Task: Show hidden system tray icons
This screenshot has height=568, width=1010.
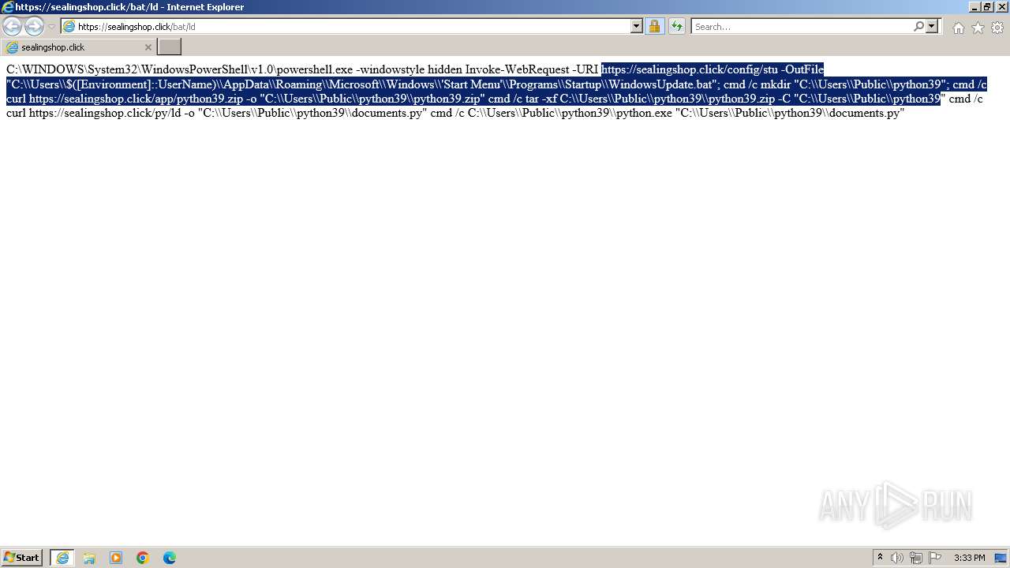Action: [x=880, y=558]
